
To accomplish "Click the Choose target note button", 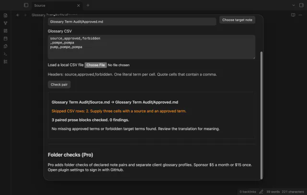I will tap(237, 20).
